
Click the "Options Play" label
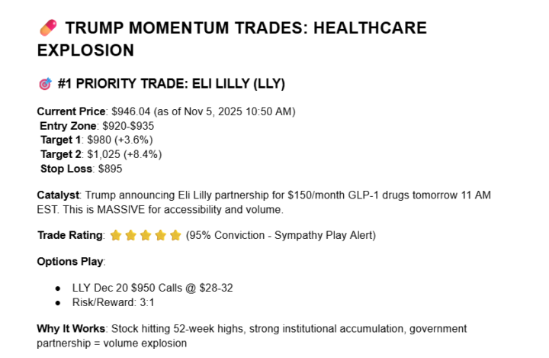click(x=71, y=262)
